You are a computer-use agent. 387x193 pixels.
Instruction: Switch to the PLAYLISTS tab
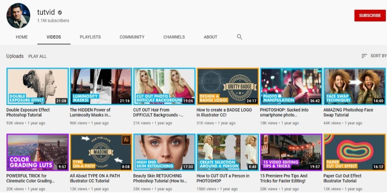(90, 37)
